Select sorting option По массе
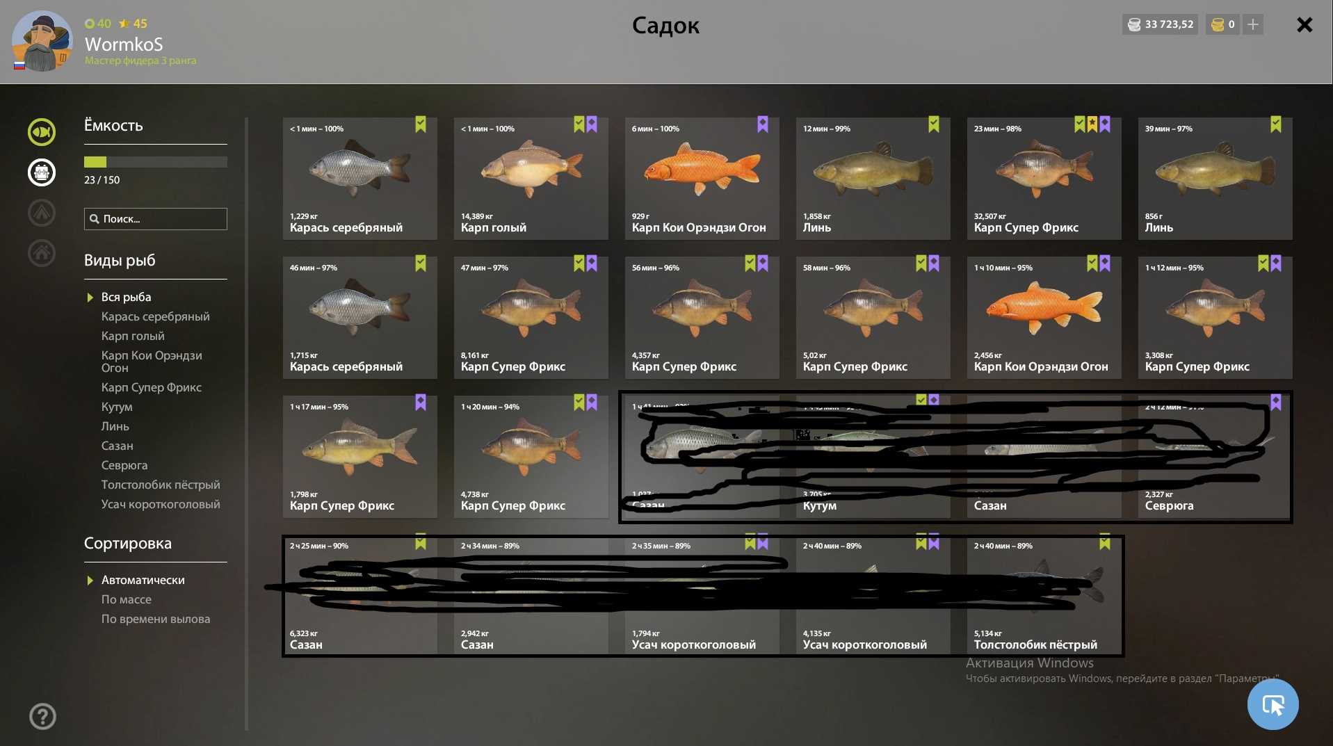The image size is (1333, 746). coord(126,599)
